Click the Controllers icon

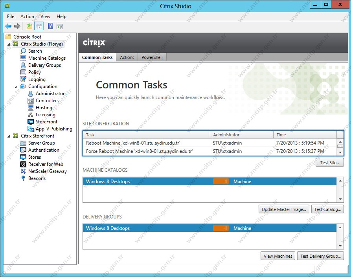31,101
